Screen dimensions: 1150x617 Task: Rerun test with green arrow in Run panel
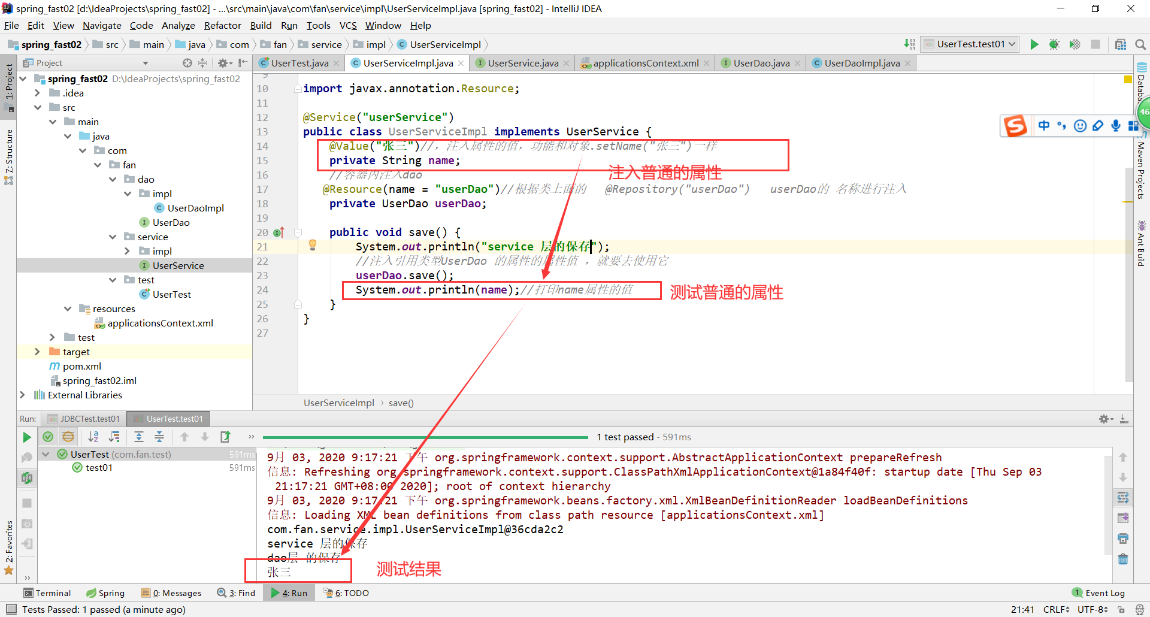(x=27, y=437)
